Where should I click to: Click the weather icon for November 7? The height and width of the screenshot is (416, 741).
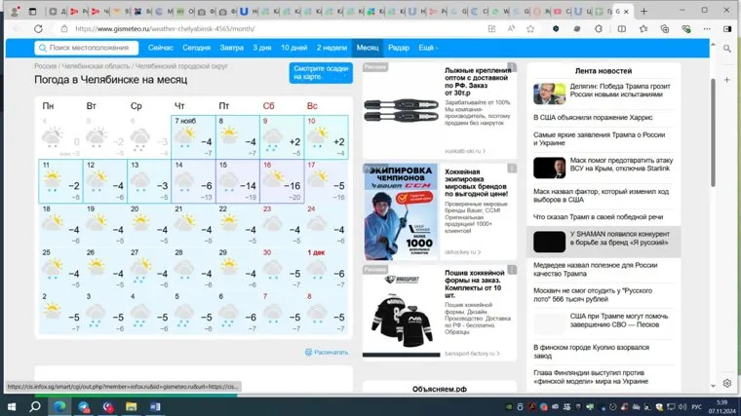[184, 140]
